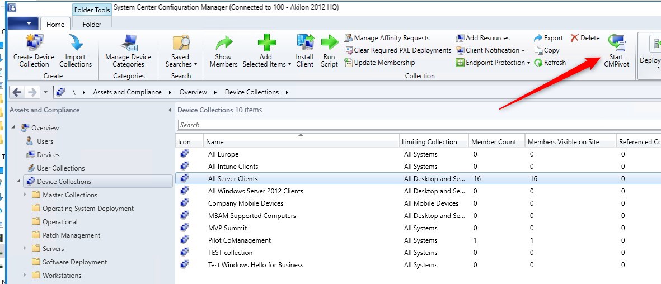Screen dimensions: 661x284
Task: Click Add Resources
Action: 482,38
